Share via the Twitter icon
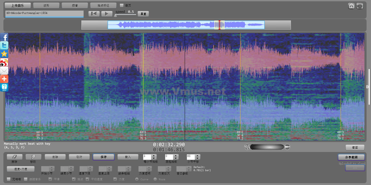The height and width of the screenshot is (185, 371). click(x=4, y=45)
